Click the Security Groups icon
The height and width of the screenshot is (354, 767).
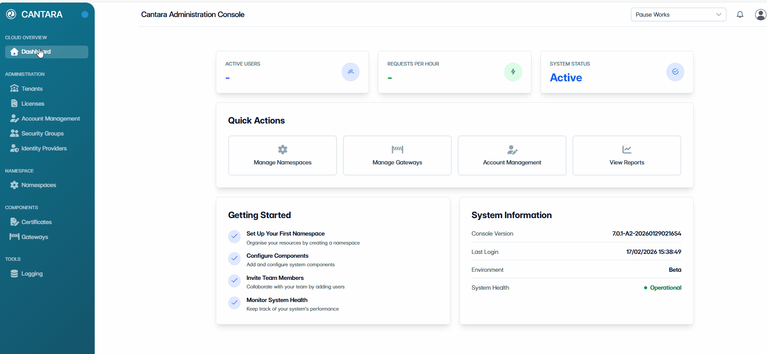click(14, 133)
